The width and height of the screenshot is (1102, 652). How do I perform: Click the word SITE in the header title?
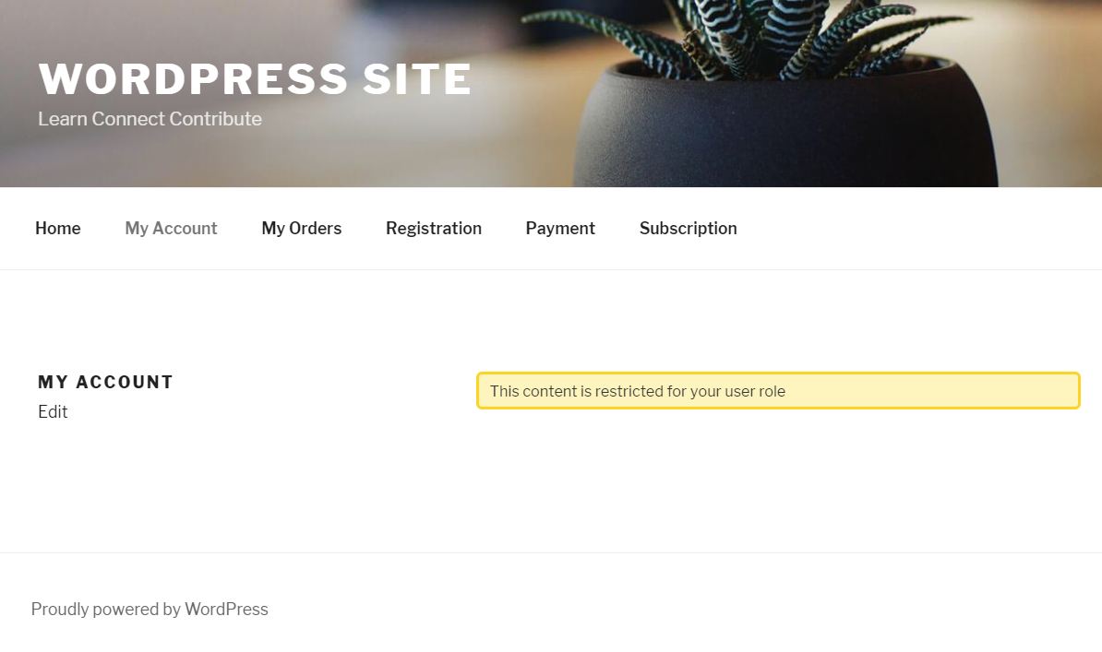pyautogui.click(x=417, y=78)
